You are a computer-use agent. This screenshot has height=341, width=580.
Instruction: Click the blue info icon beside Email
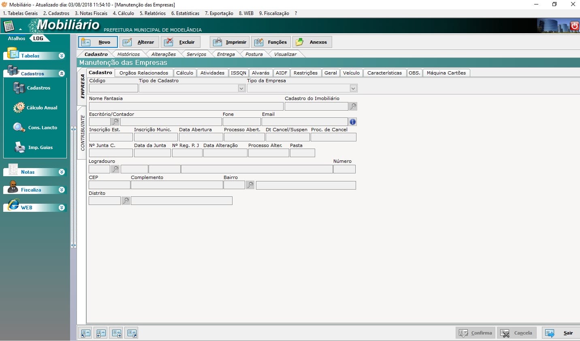click(352, 122)
